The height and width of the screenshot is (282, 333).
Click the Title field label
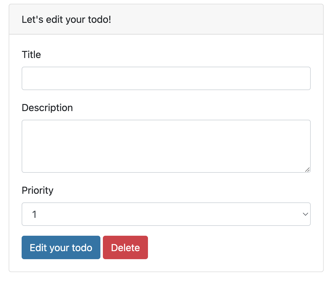click(31, 55)
